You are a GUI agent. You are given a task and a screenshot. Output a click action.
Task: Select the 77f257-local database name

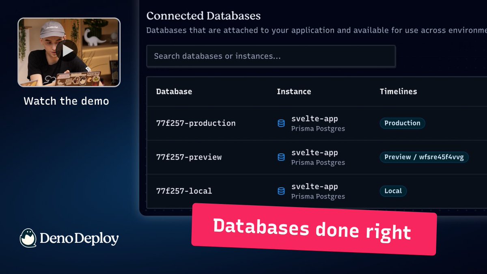184,191
